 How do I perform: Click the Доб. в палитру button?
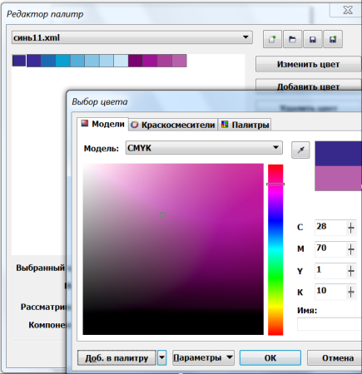click(x=117, y=357)
